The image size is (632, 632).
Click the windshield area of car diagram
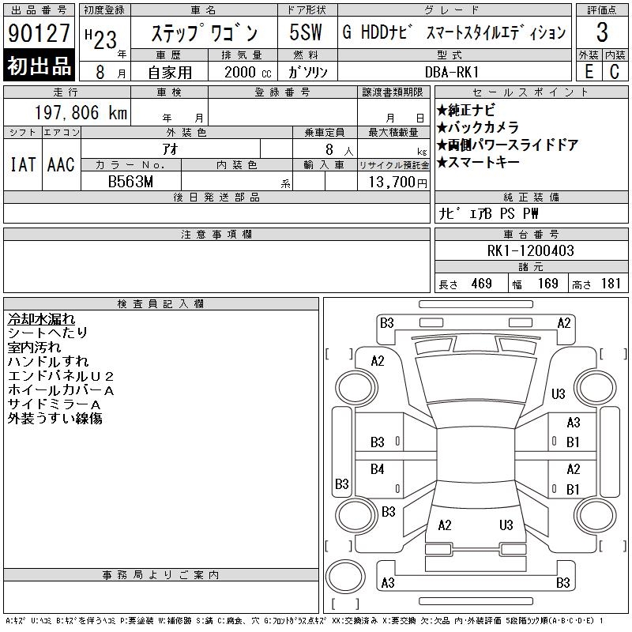476,379
